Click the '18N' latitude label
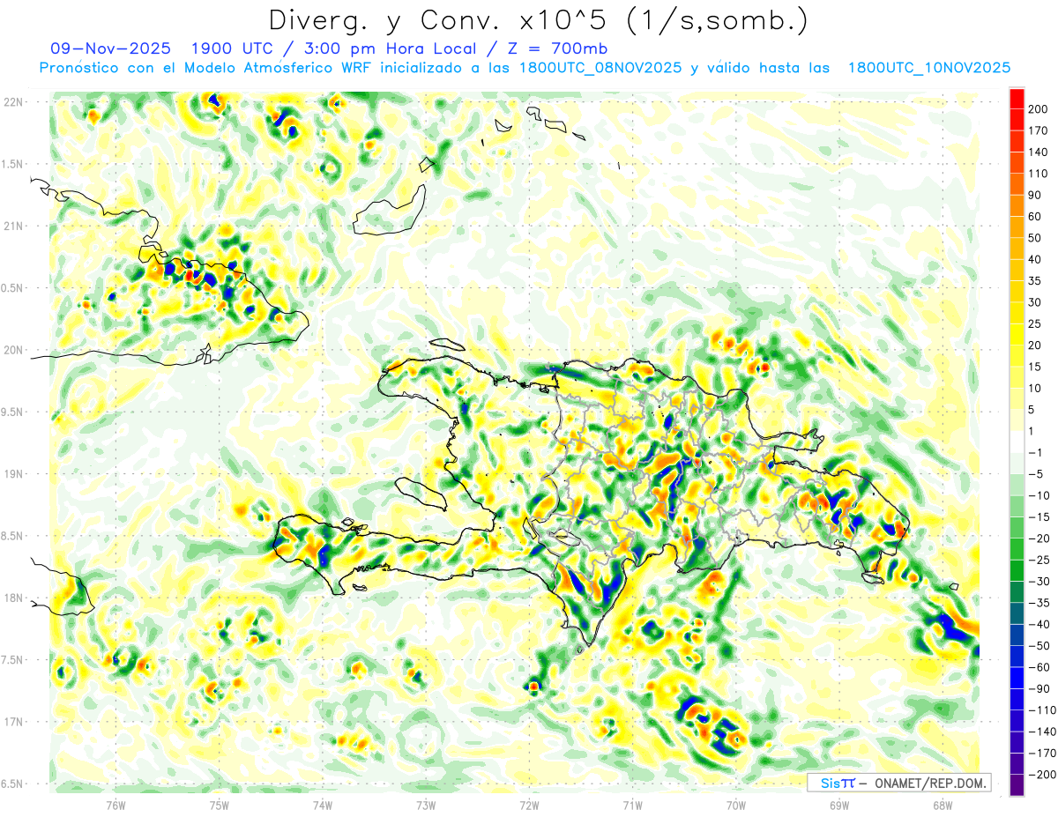Viewport: 1058px width, 817px height. [13, 598]
